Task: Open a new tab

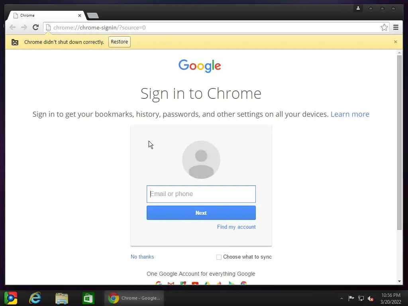Action: 92,16
